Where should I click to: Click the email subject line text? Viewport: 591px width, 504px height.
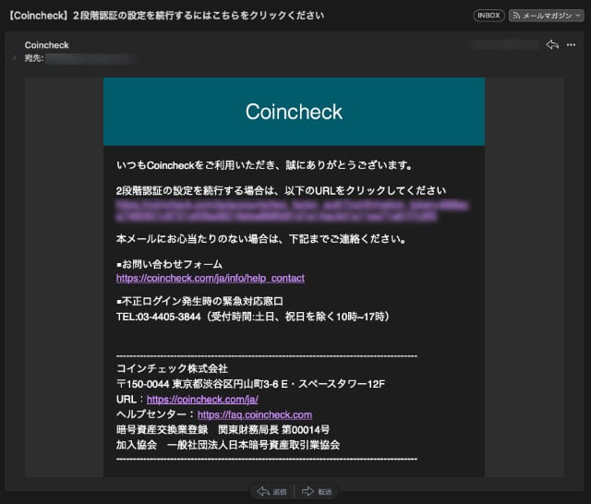click(x=166, y=16)
